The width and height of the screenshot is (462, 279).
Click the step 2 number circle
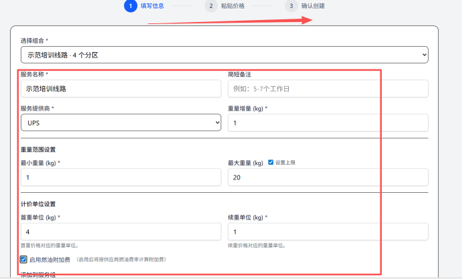[x=211, y=6]
